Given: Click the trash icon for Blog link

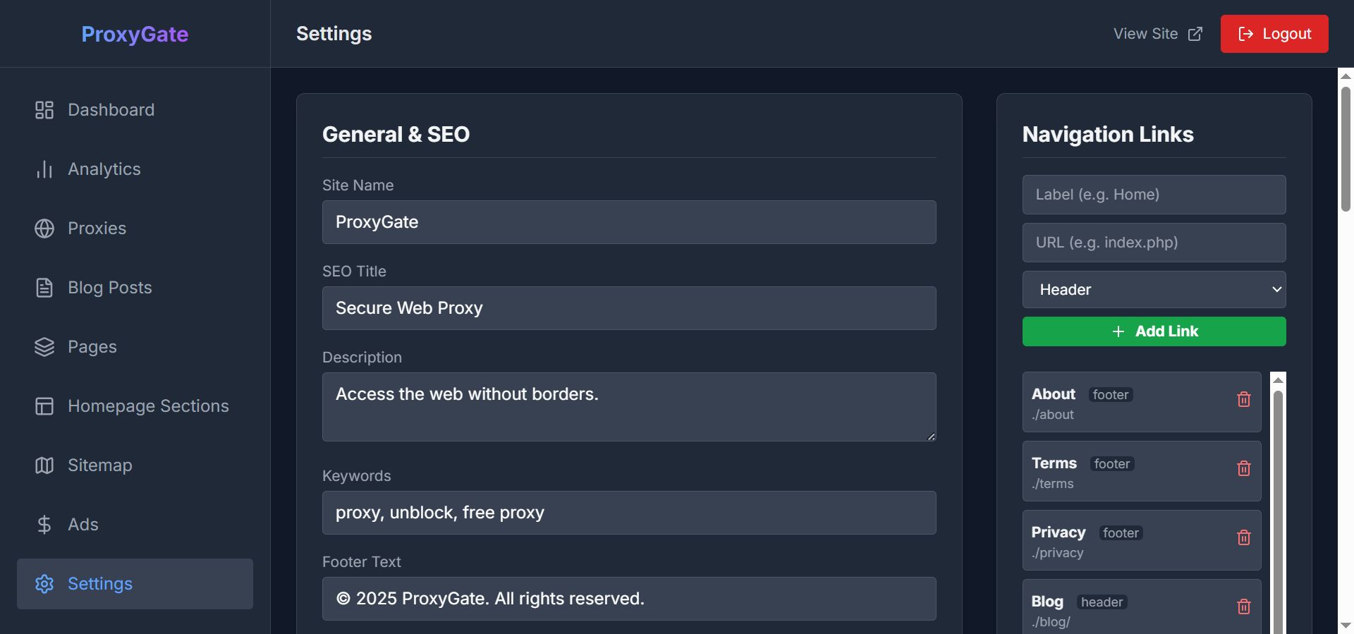Looking at the screenshot, I should coord(1244,606).
